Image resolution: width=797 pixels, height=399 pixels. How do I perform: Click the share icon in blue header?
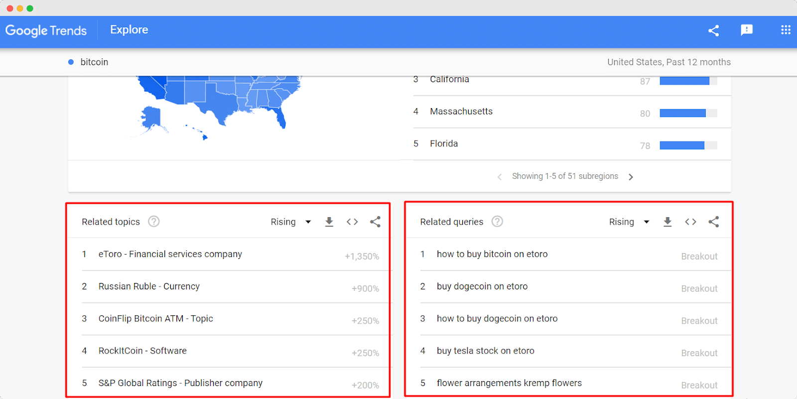(713, 30)
